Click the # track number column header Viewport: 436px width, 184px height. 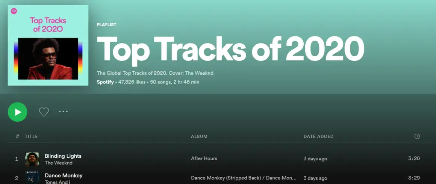click(17, 136)
